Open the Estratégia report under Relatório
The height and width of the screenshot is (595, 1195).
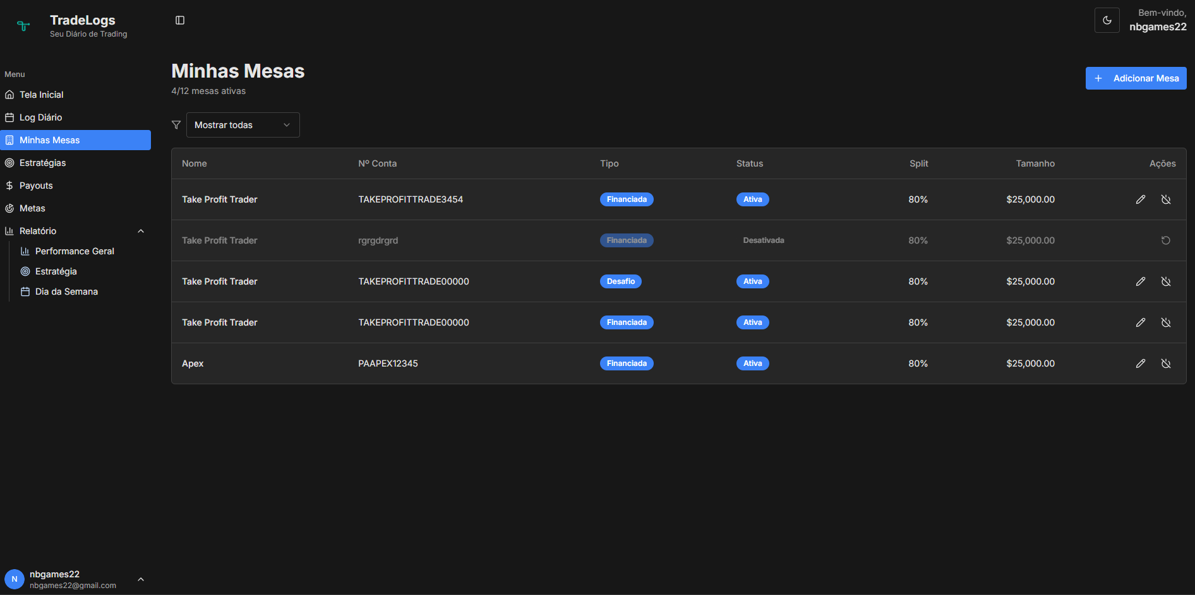[x=56, y=271]
